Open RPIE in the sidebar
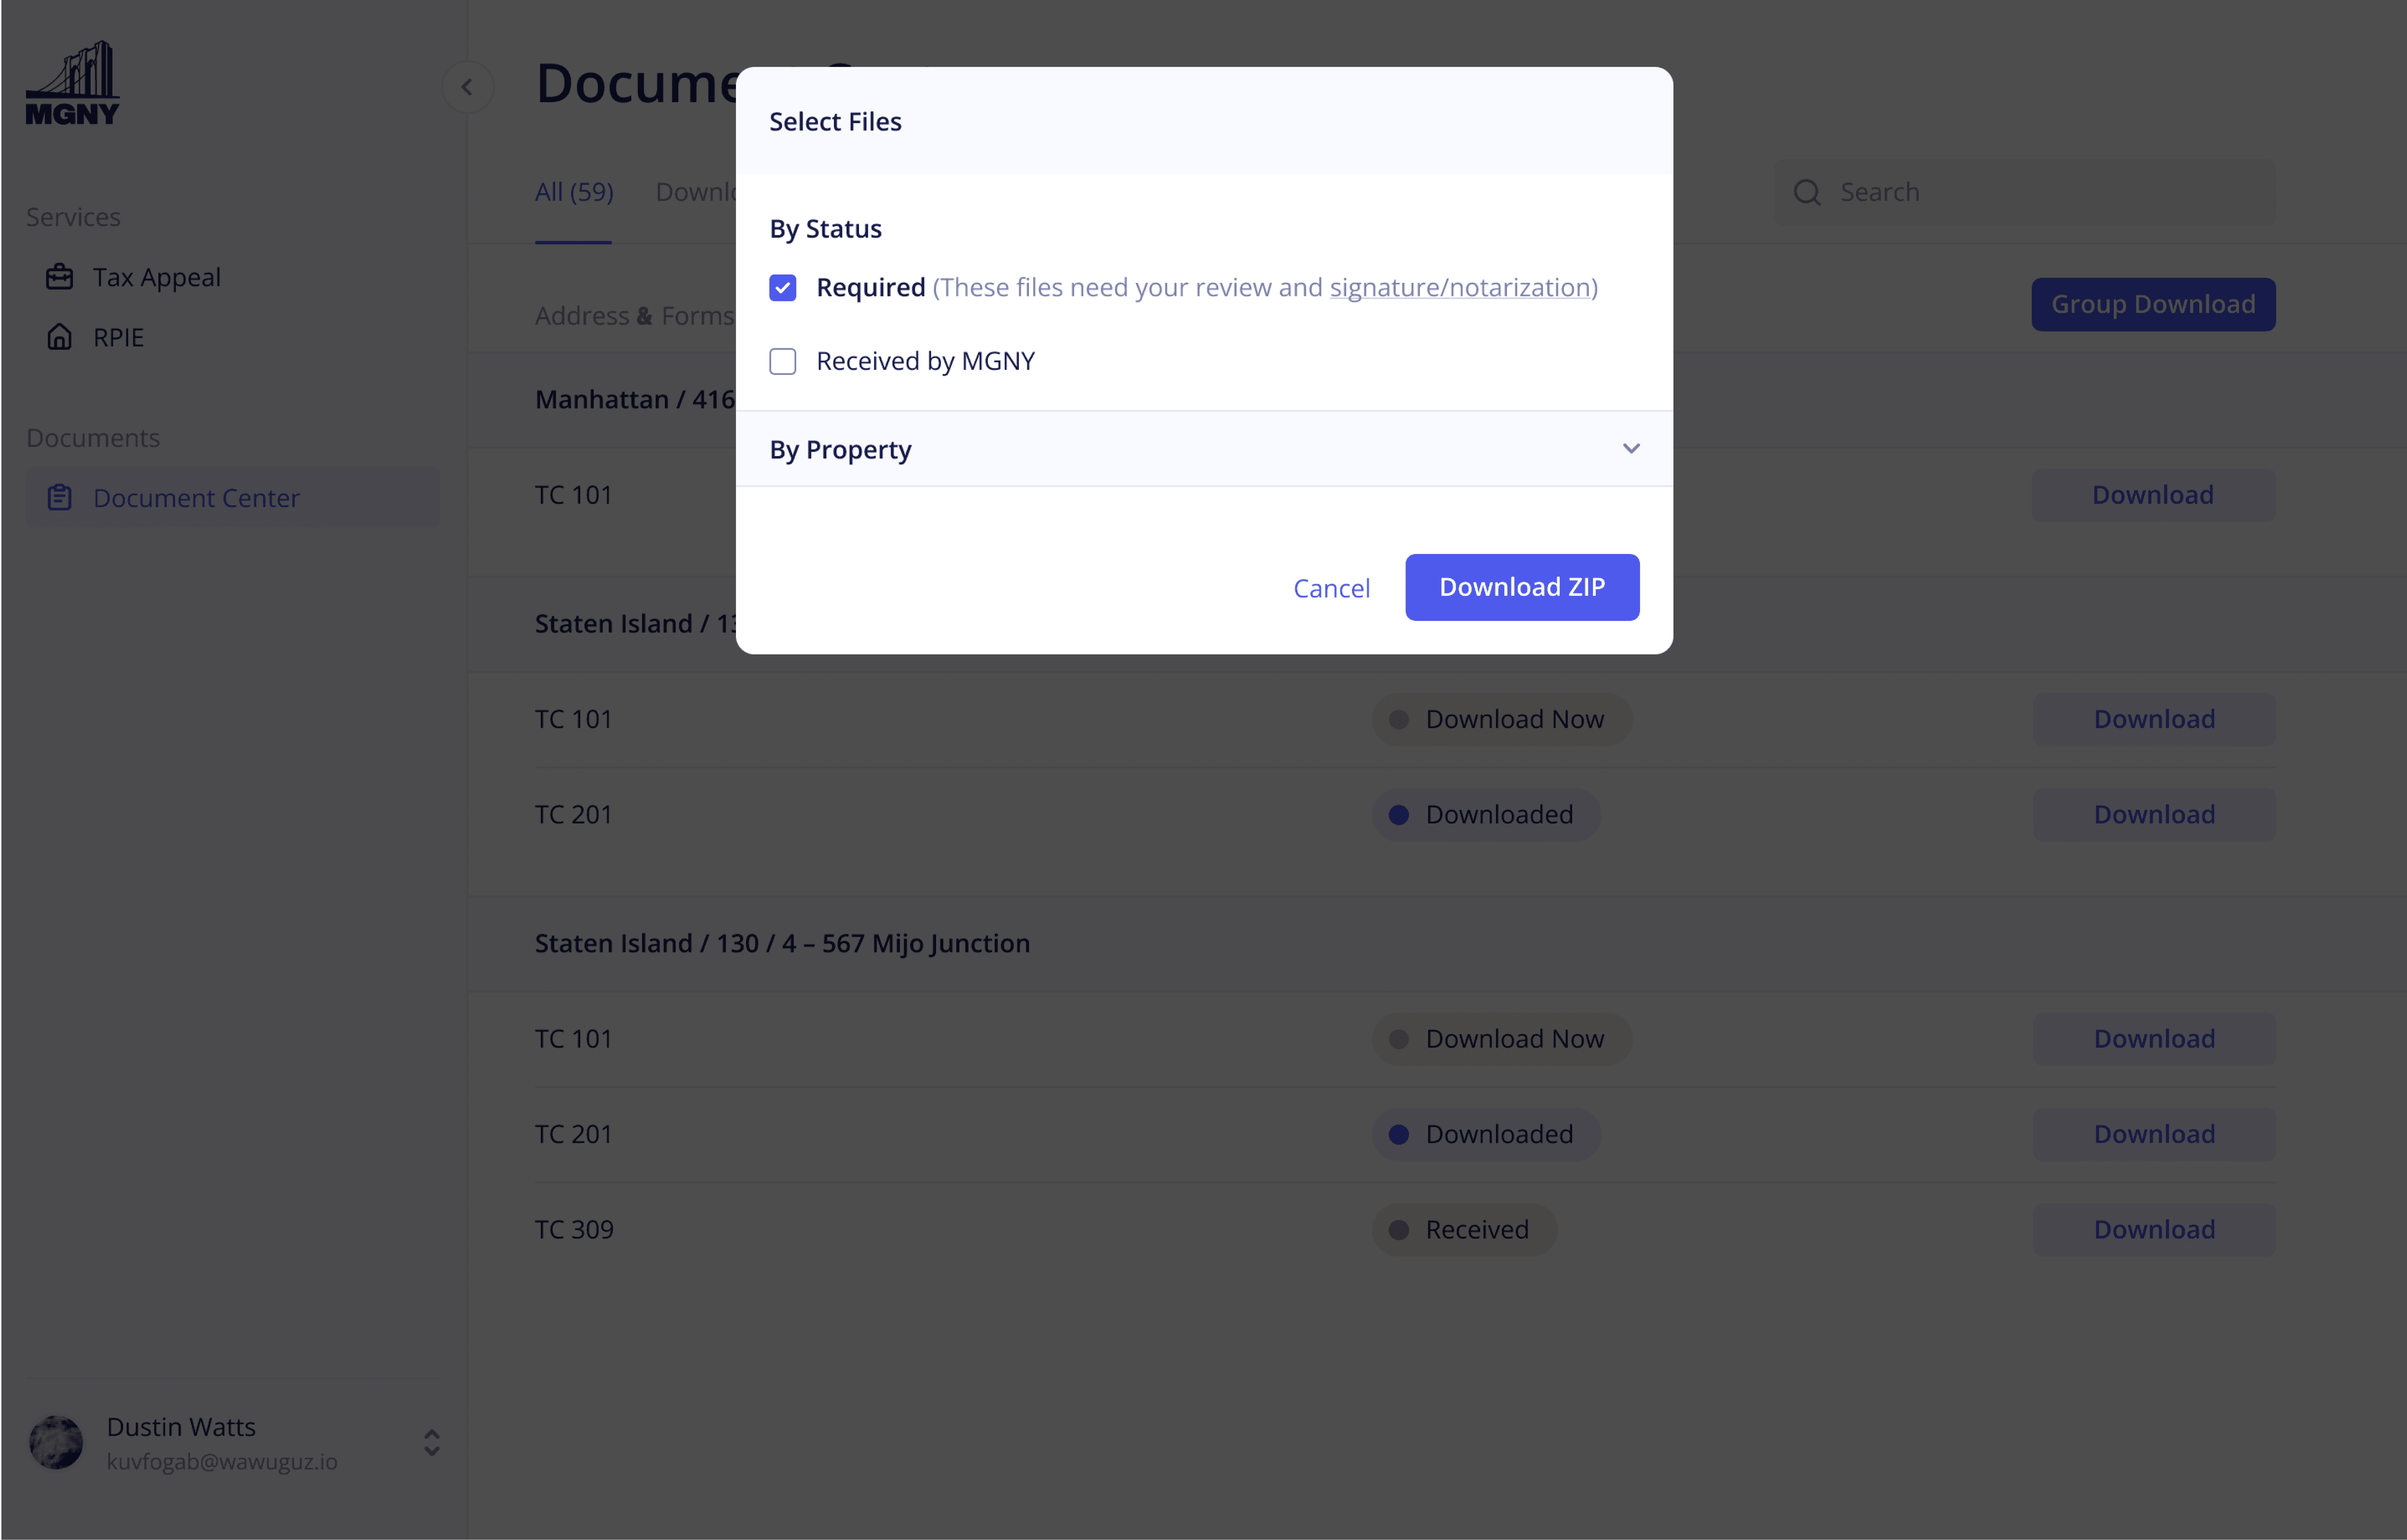This screenshot has width=2407, height=1540. (232, 337)
